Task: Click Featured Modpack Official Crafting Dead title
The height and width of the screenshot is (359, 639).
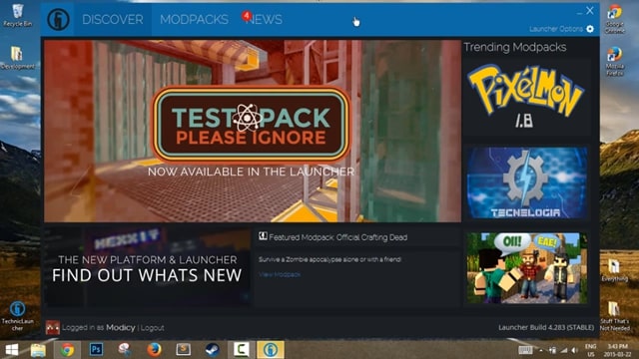Action: (x=337, y=237)
